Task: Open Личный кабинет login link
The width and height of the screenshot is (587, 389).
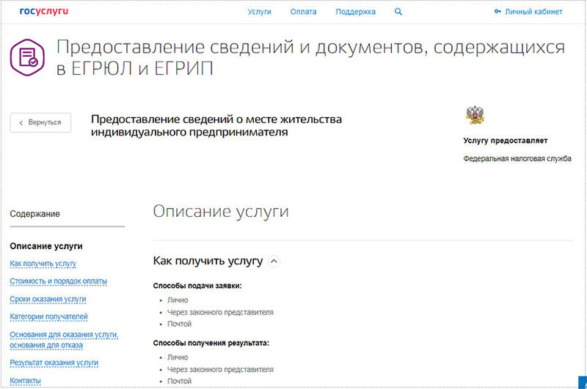Action: [533, 12]
